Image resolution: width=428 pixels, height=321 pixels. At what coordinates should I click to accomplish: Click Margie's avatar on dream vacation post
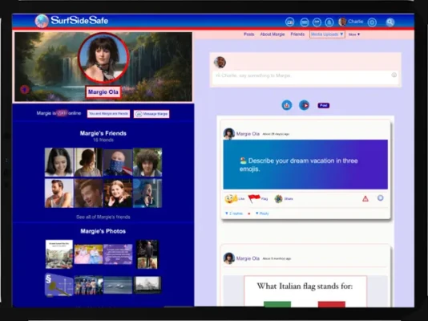pyautogui.click(x=229, y=133)
